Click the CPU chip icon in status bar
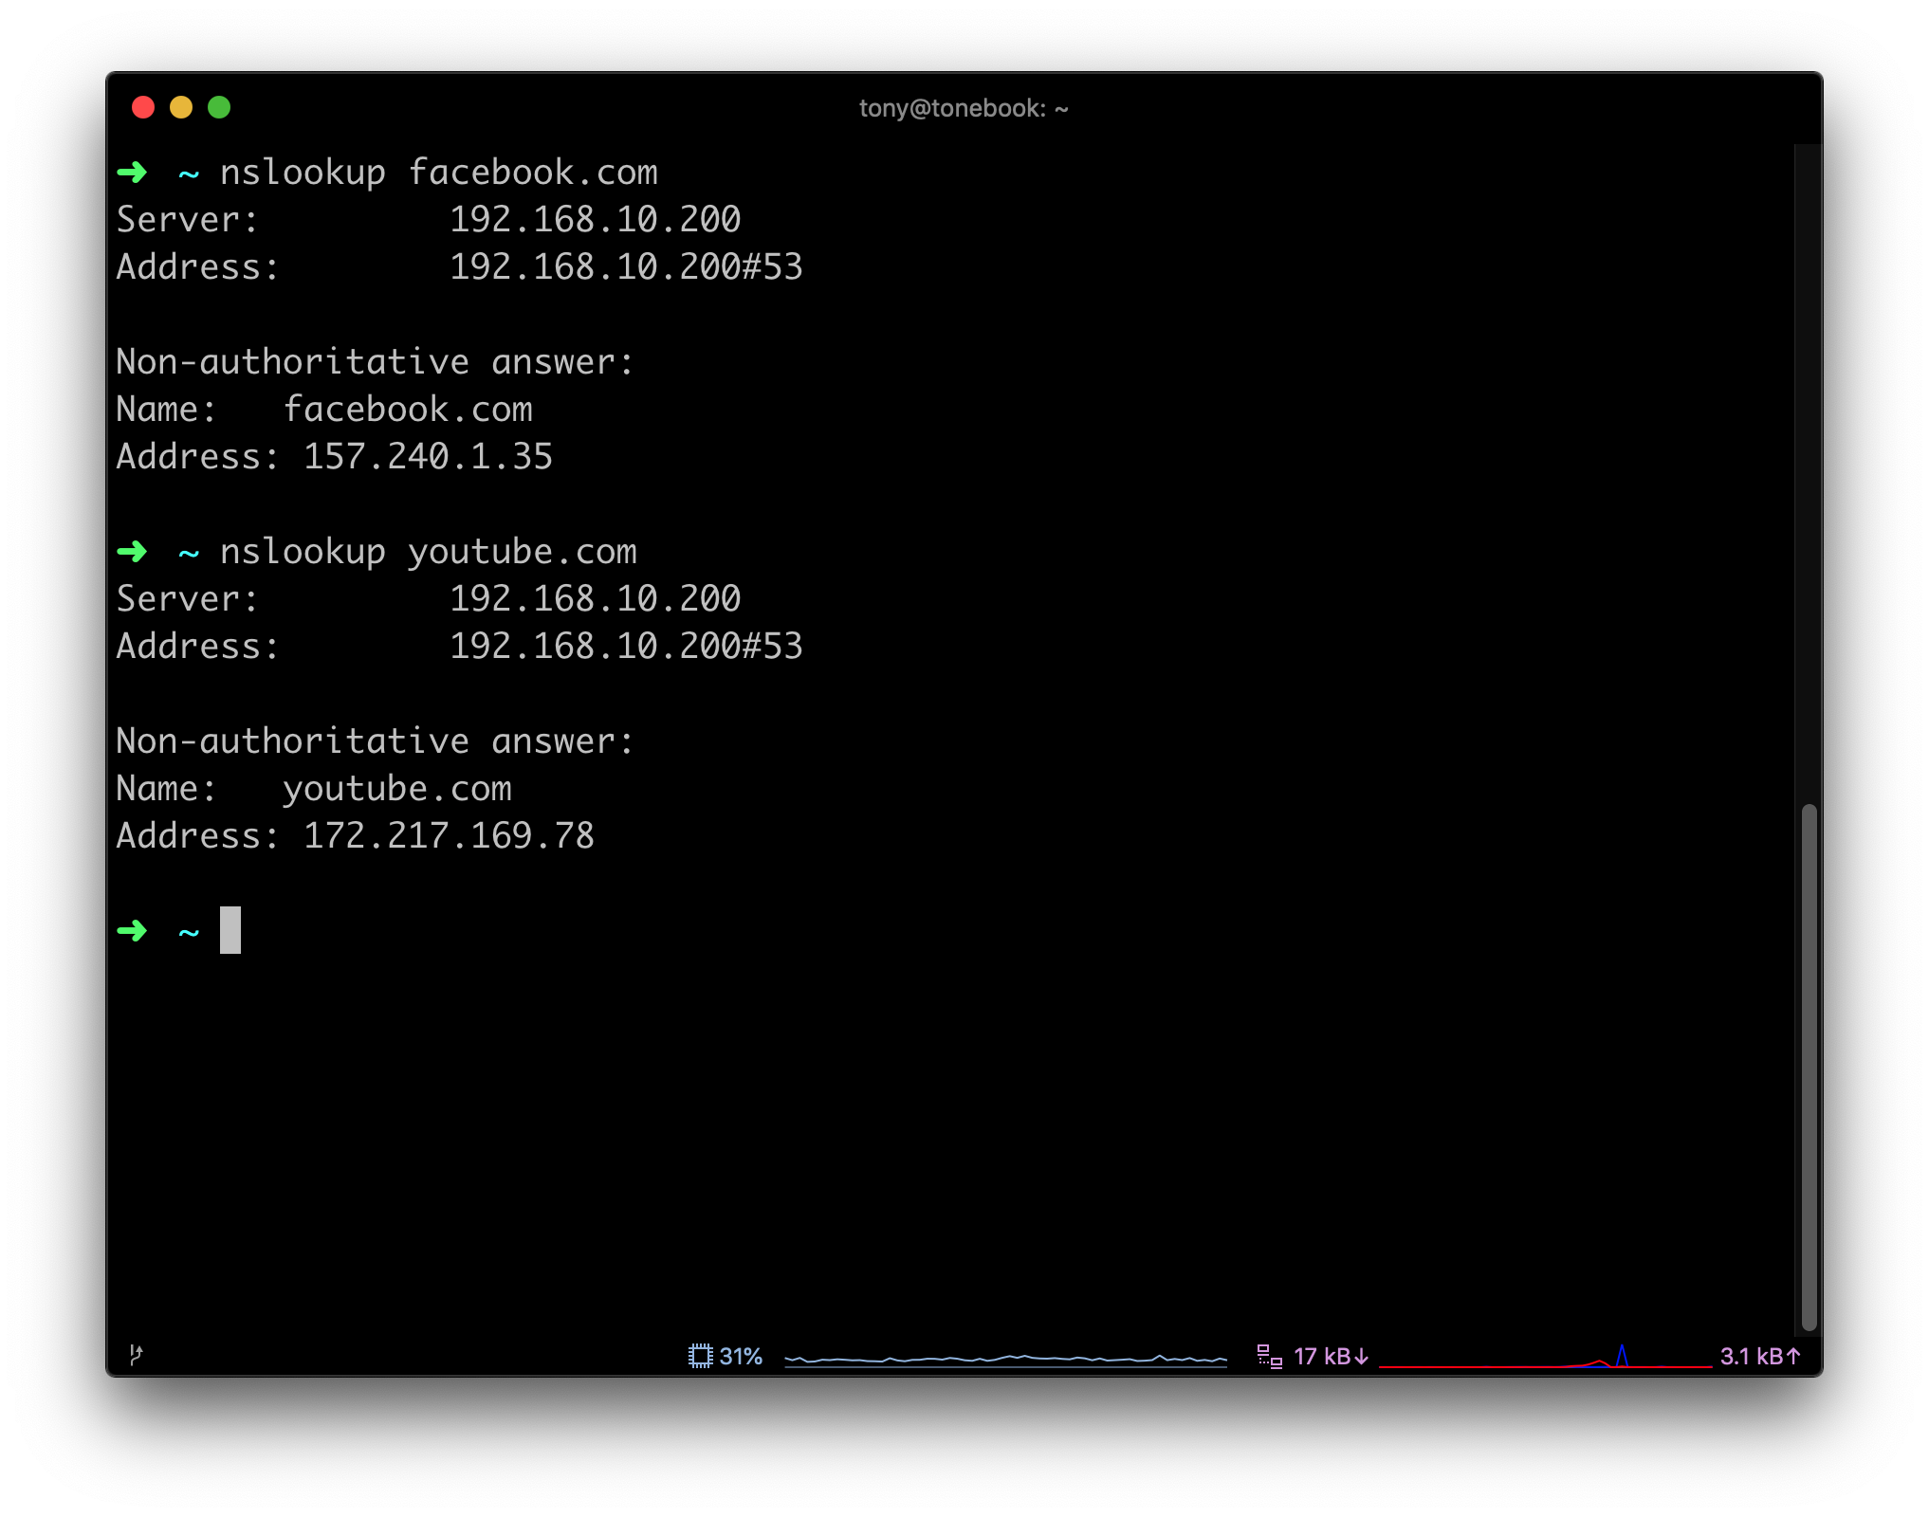Image resolution: width=1929 pixels, height=1517 pixels. click(x=700, y=1356)
